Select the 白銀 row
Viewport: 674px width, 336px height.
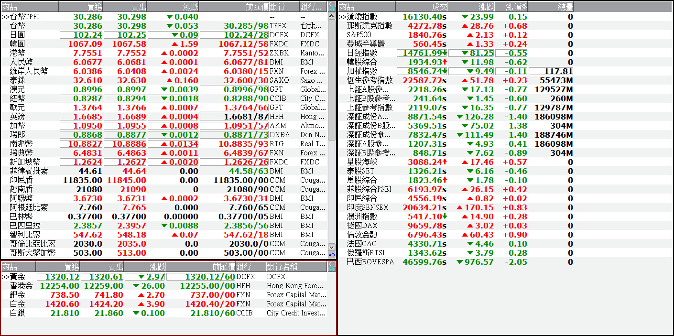click(x=164, y=313)
